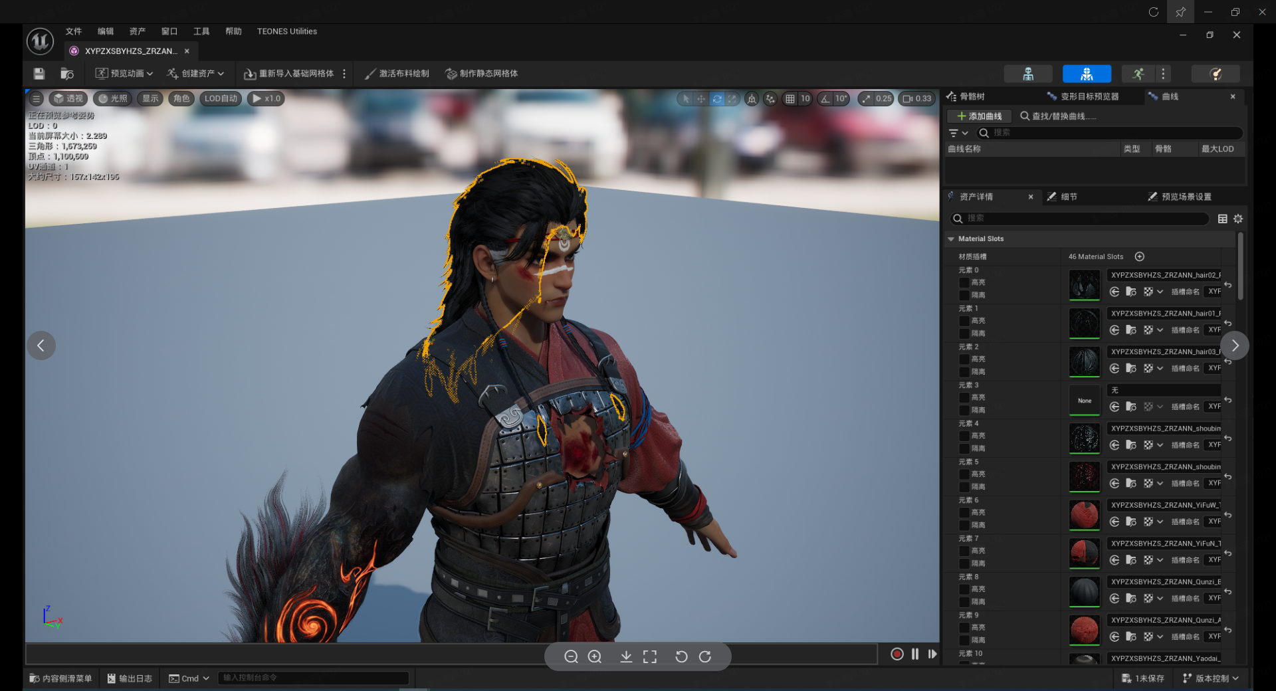Switch to the 骨骼树 tab

(x=971, y=97)
